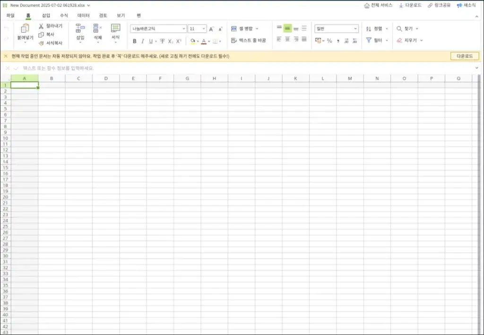The image size is (484, 335).
Task: Click the Insert cells (삽입) icon
Action: coord(80,28)
